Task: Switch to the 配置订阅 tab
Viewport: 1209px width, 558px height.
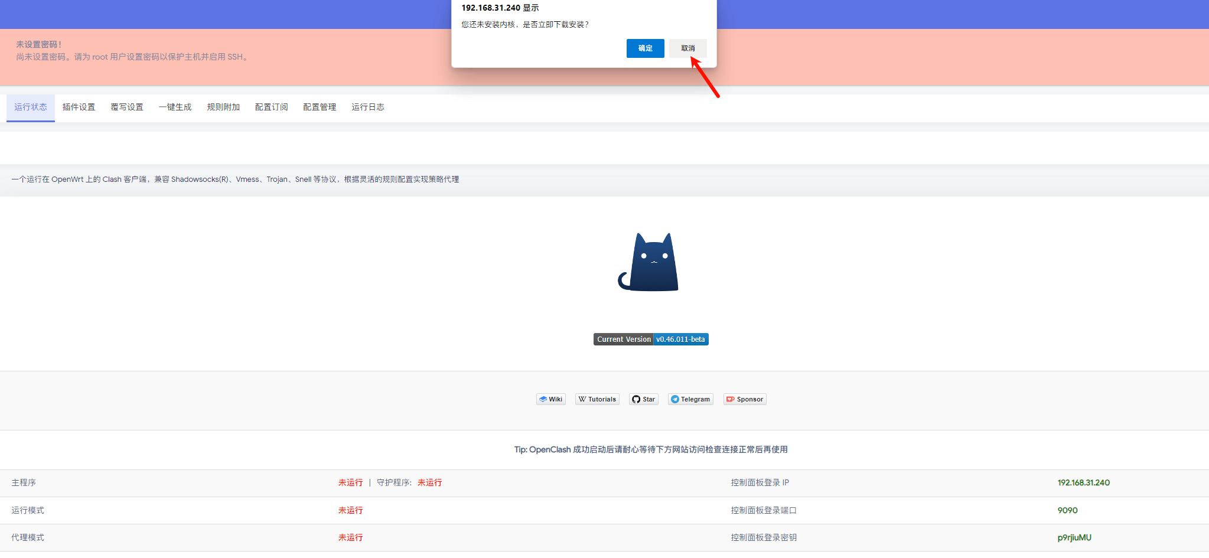Action: [x=271, y=107]
